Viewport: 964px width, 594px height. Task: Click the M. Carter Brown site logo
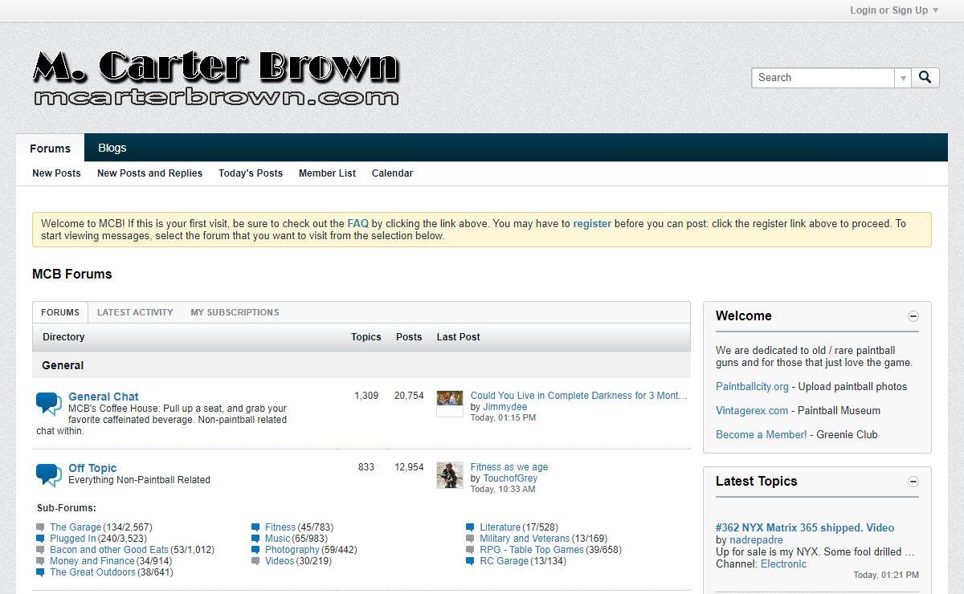point(216,78)
